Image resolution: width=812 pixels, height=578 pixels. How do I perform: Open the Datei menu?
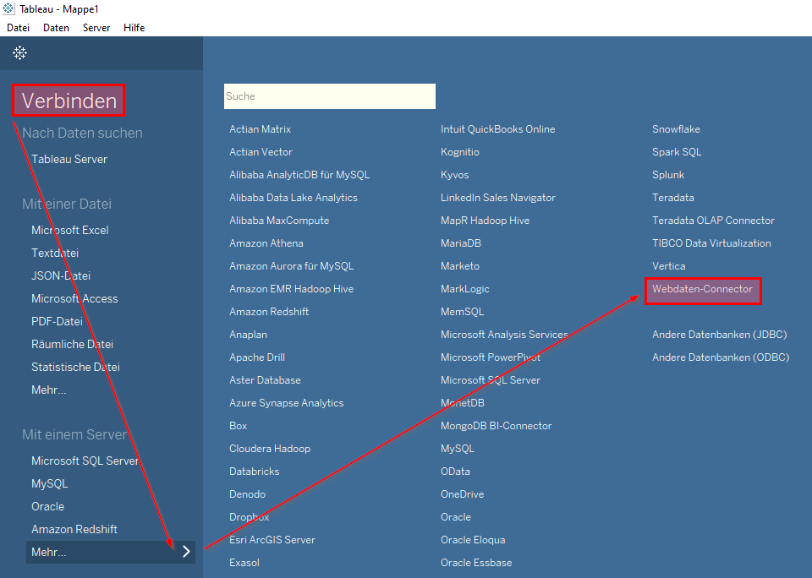click(x=18, y=27)
